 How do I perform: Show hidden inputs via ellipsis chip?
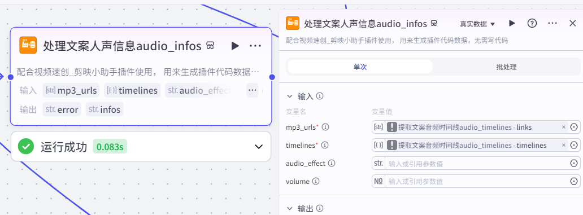pyautogui.click(x=252, y=90)
